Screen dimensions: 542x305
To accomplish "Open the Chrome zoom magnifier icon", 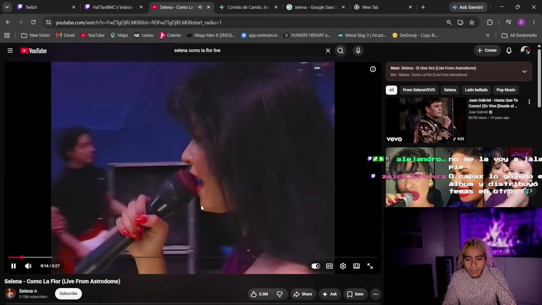I will coord(449,22).
